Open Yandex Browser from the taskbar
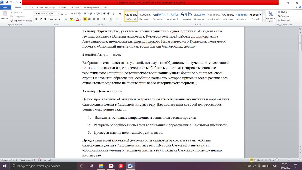Screen dimensions: 302x170 (x=111, y=166)
